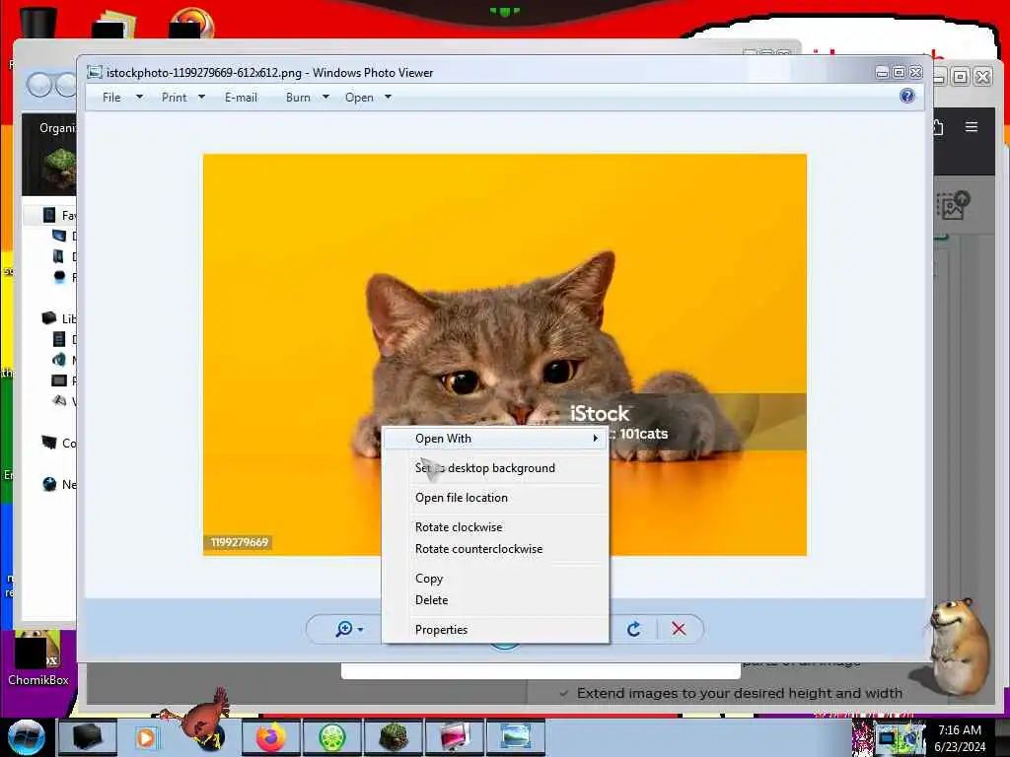The image size is (1010, 757).
Task: Select Rotate counterclockwise in the context menu
Action: [x=495, y=549]
